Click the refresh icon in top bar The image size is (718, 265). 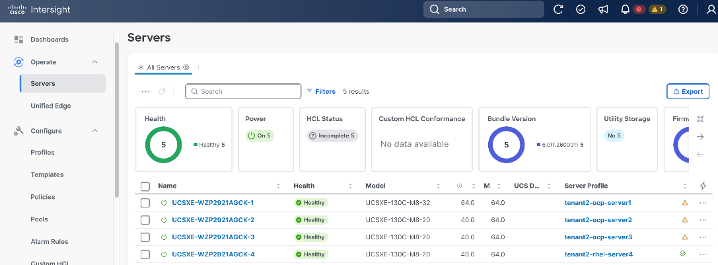(558, 9)
